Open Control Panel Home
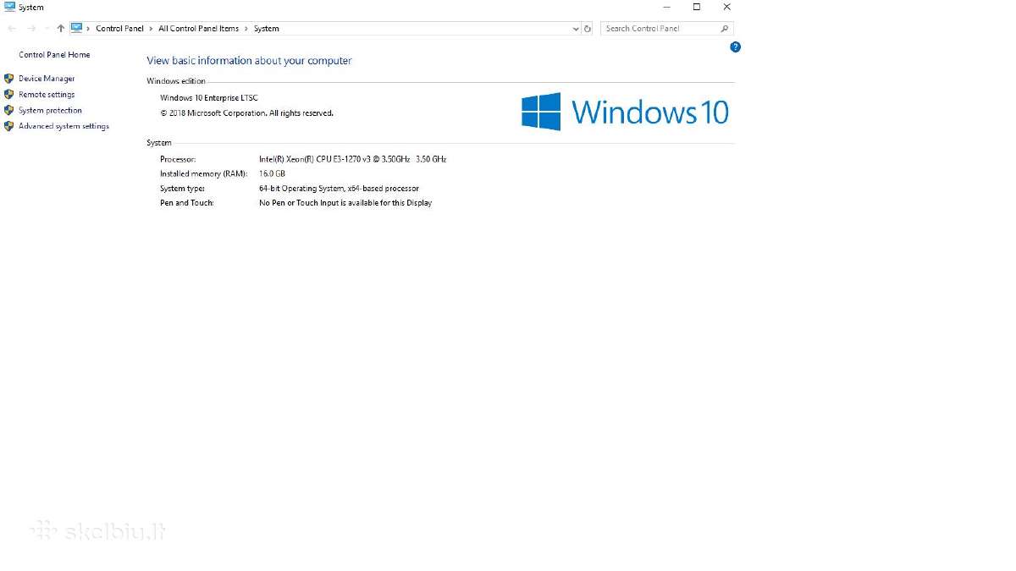 click(54, 55)
